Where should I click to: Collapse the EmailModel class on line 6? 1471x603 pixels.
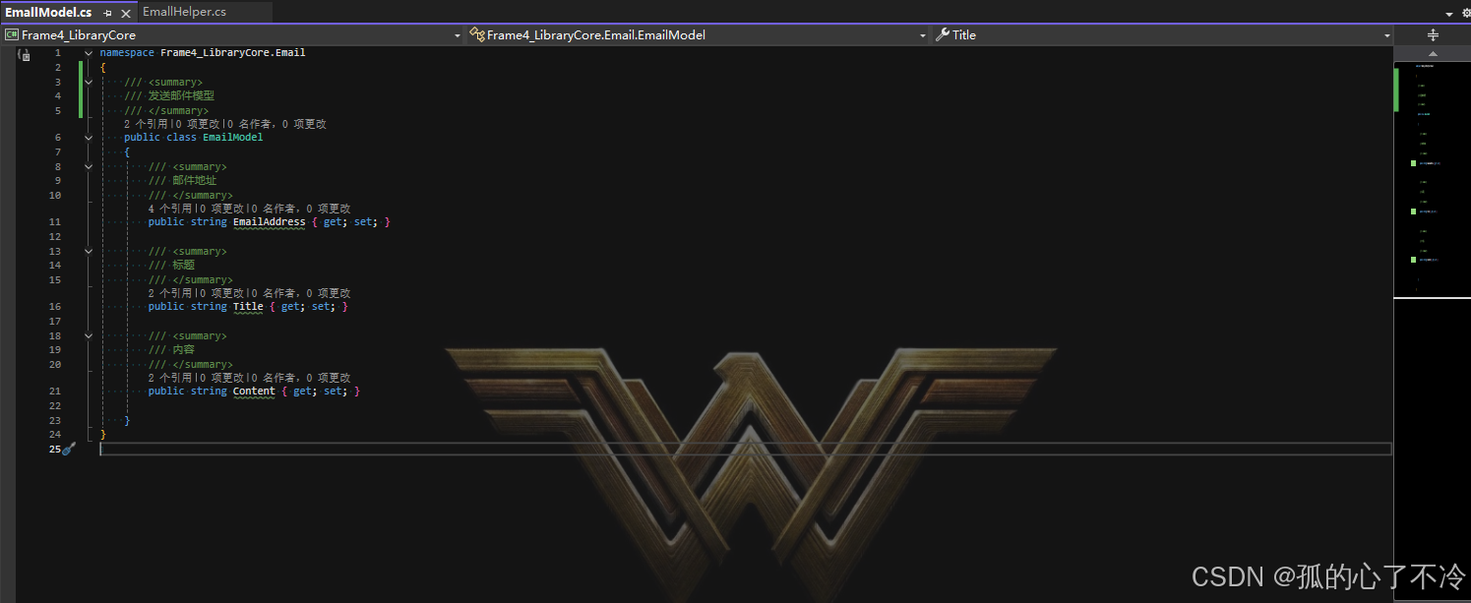(x=89, y=138)
